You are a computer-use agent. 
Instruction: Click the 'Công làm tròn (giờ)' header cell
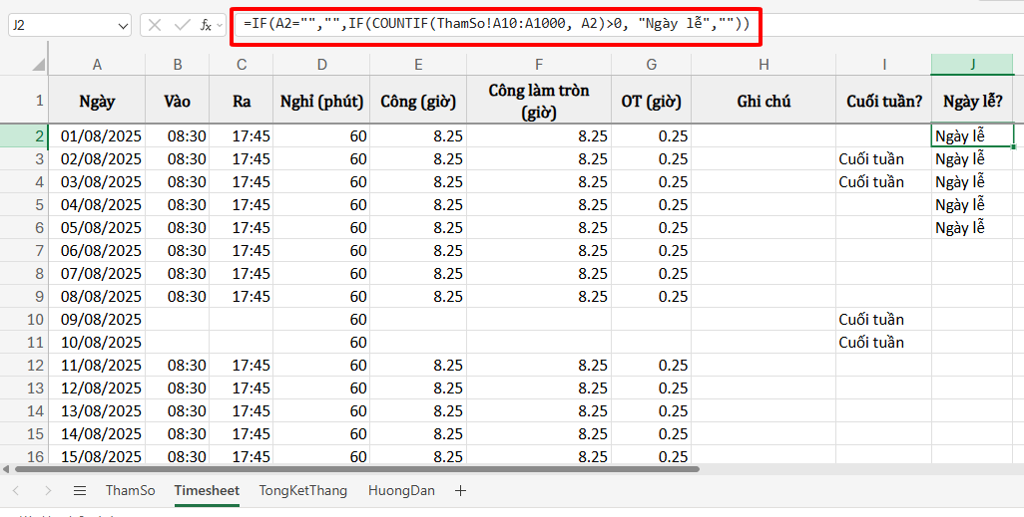539,101
